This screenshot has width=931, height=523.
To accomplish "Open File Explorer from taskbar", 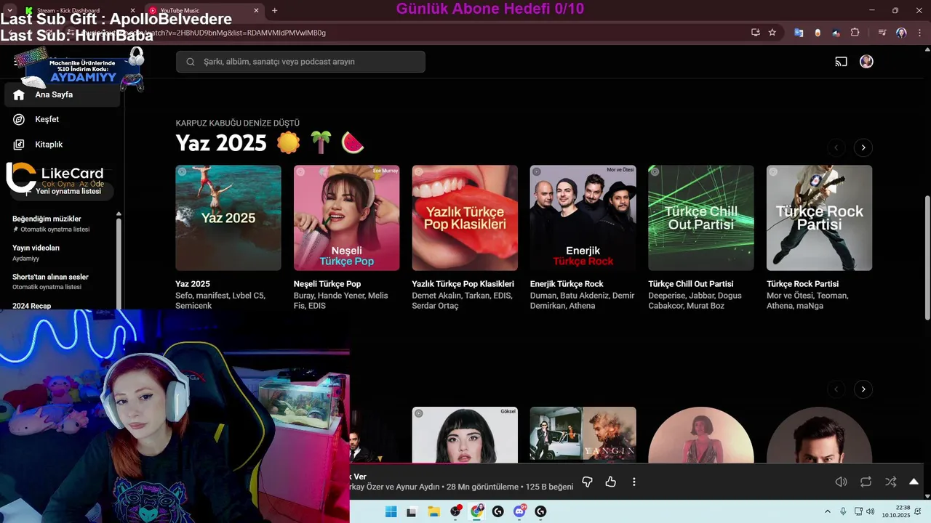I will (x=433, y=511).
